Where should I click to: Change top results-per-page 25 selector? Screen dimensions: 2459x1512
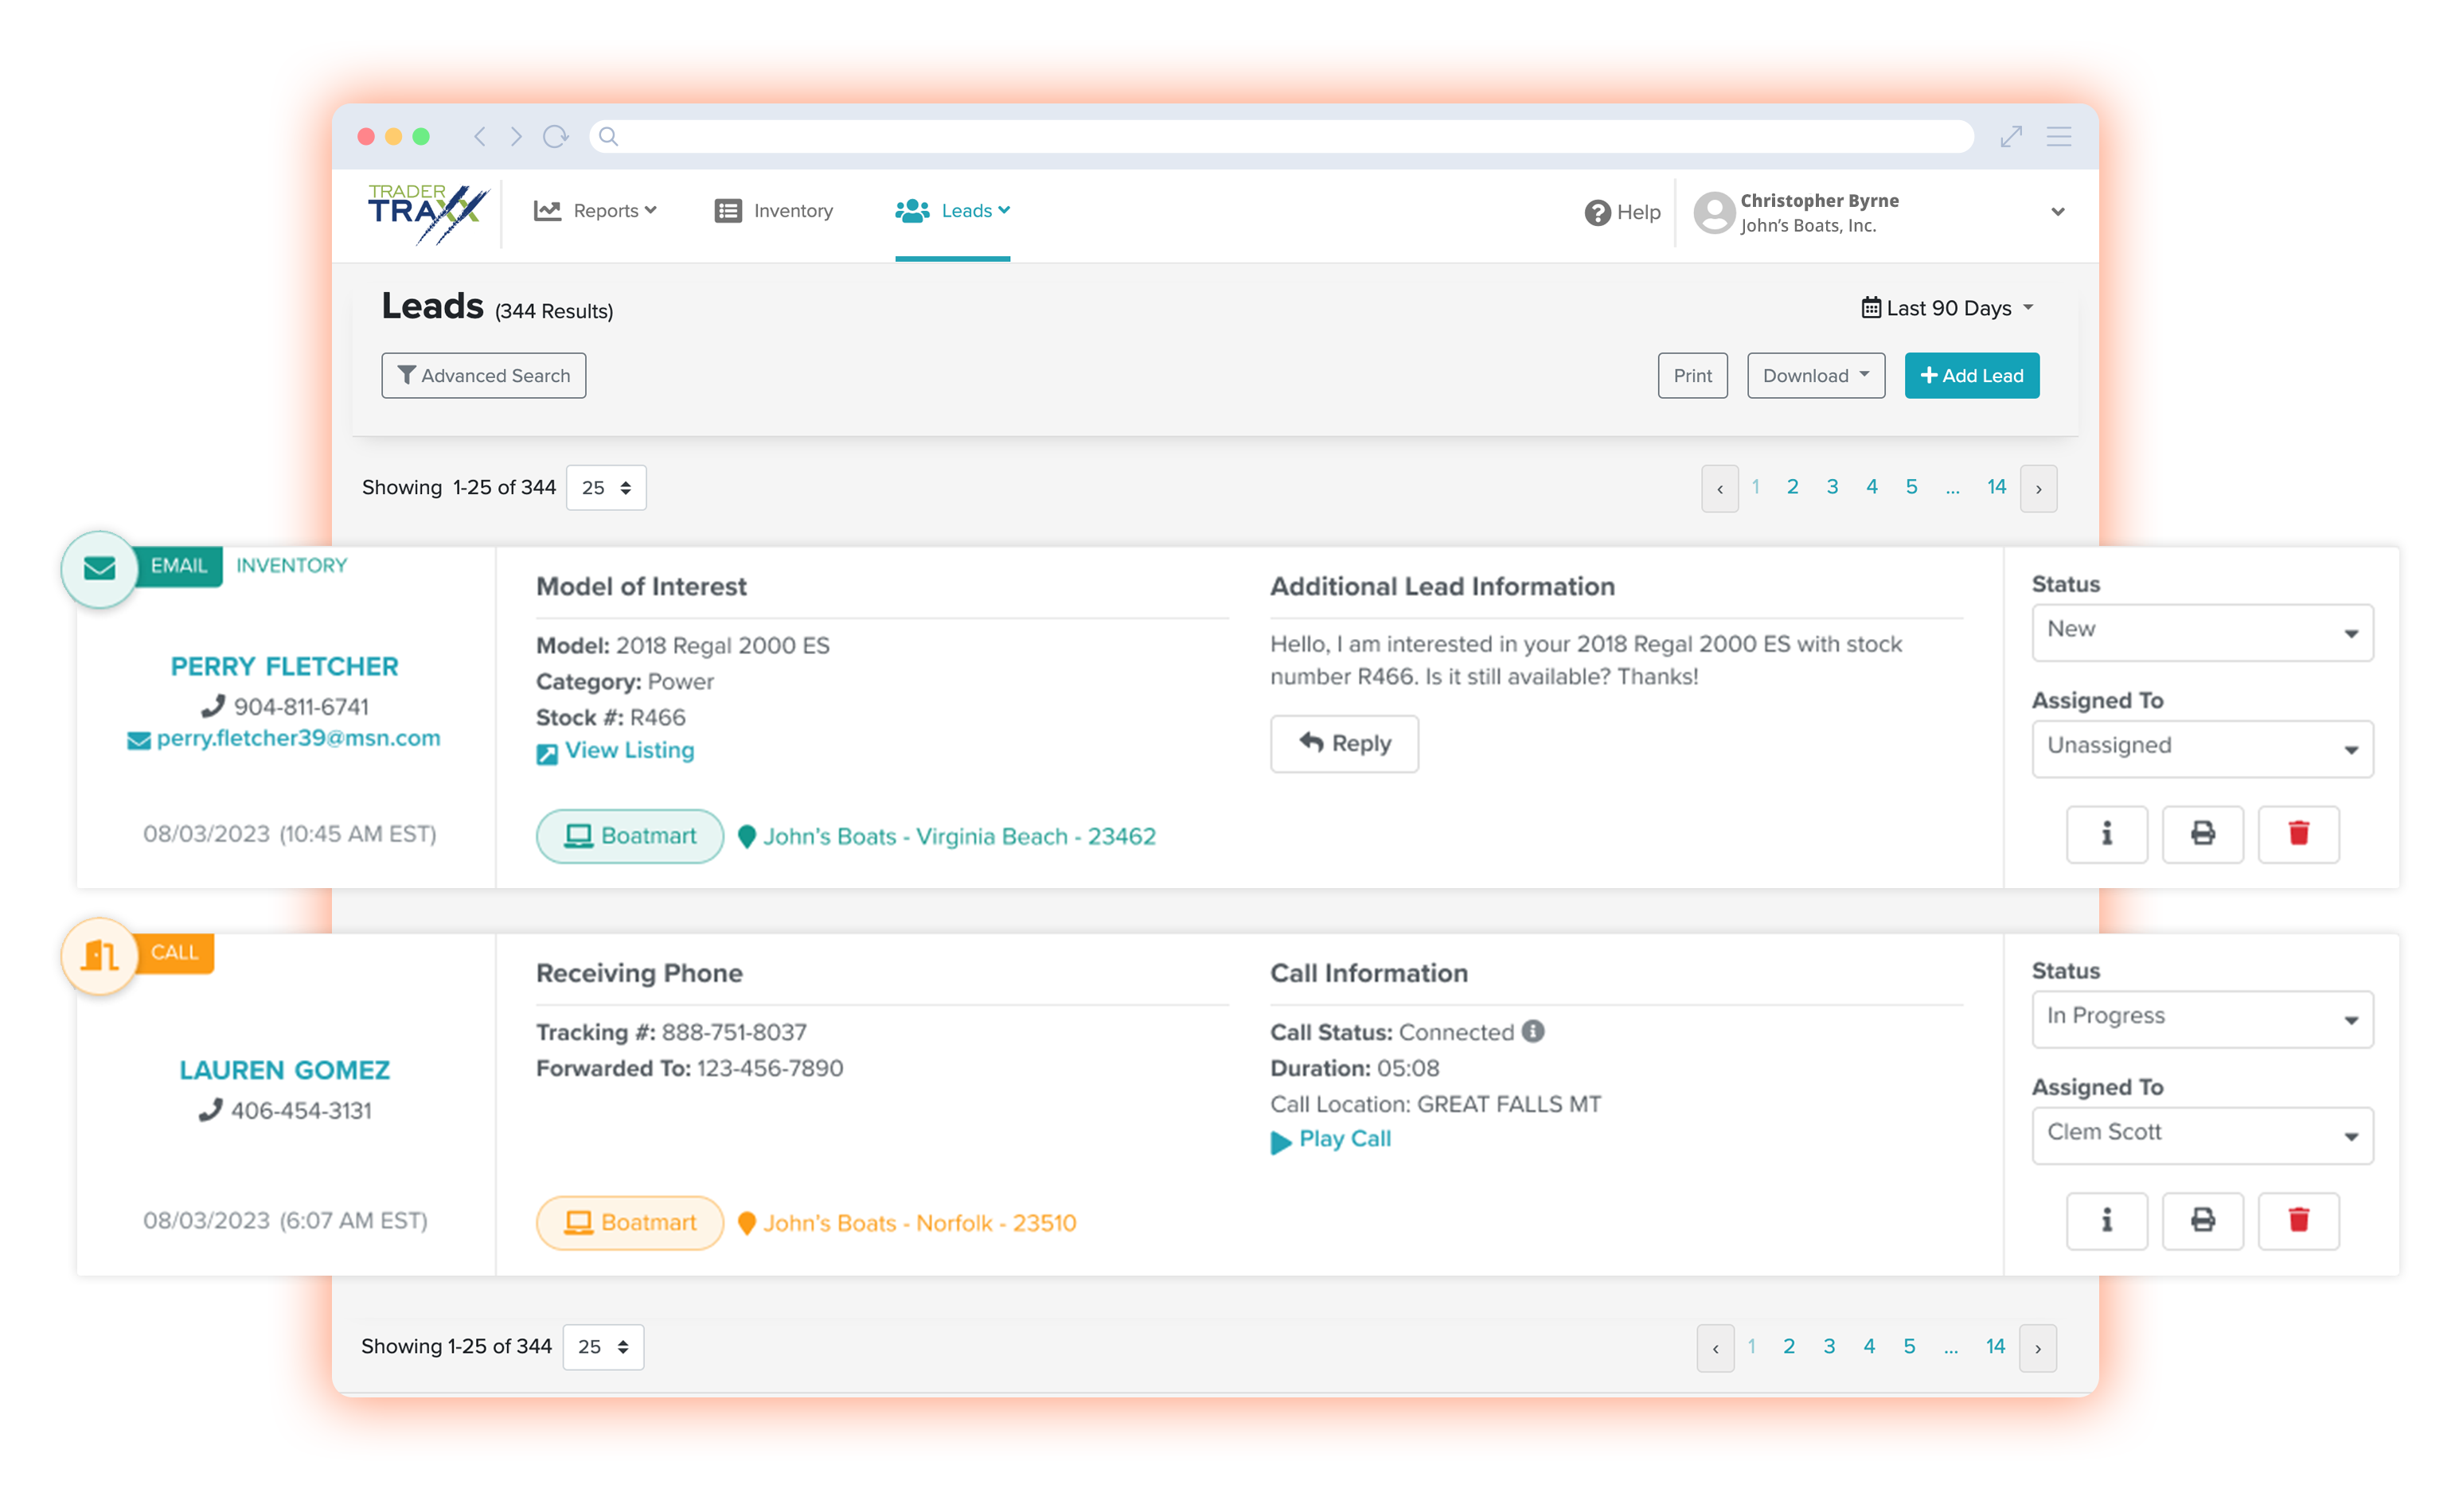(606, 488)
